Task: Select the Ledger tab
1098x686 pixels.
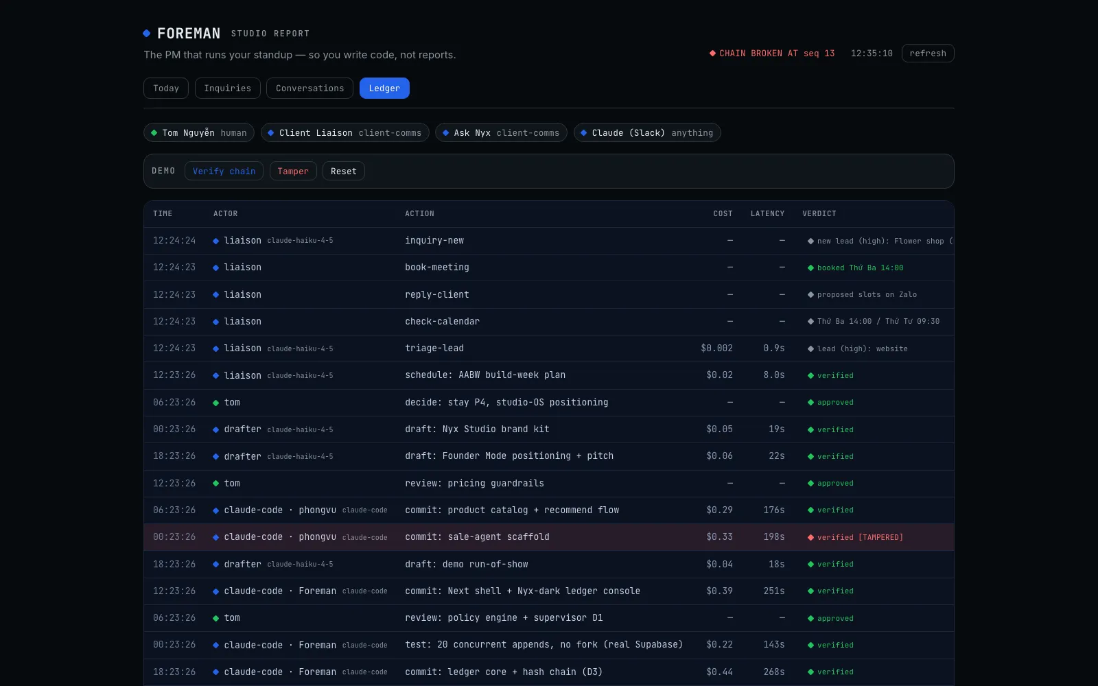Action: (384, 88)
